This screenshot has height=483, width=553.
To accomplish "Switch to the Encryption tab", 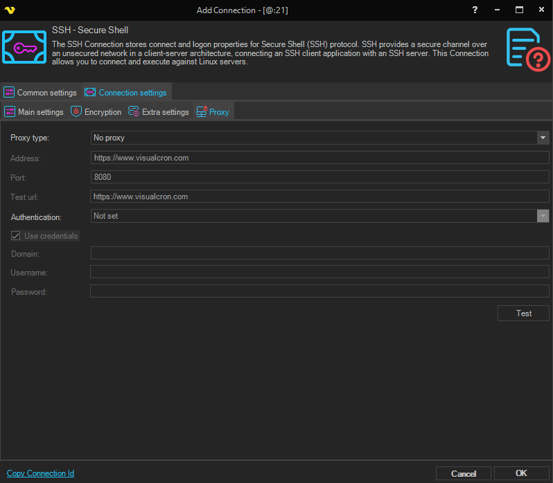I will (103, 112).
